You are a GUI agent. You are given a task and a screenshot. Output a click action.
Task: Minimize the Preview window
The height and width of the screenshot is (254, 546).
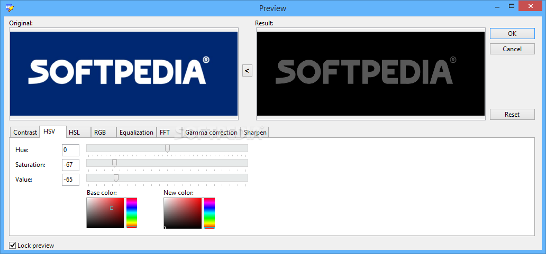coord(497,6)
